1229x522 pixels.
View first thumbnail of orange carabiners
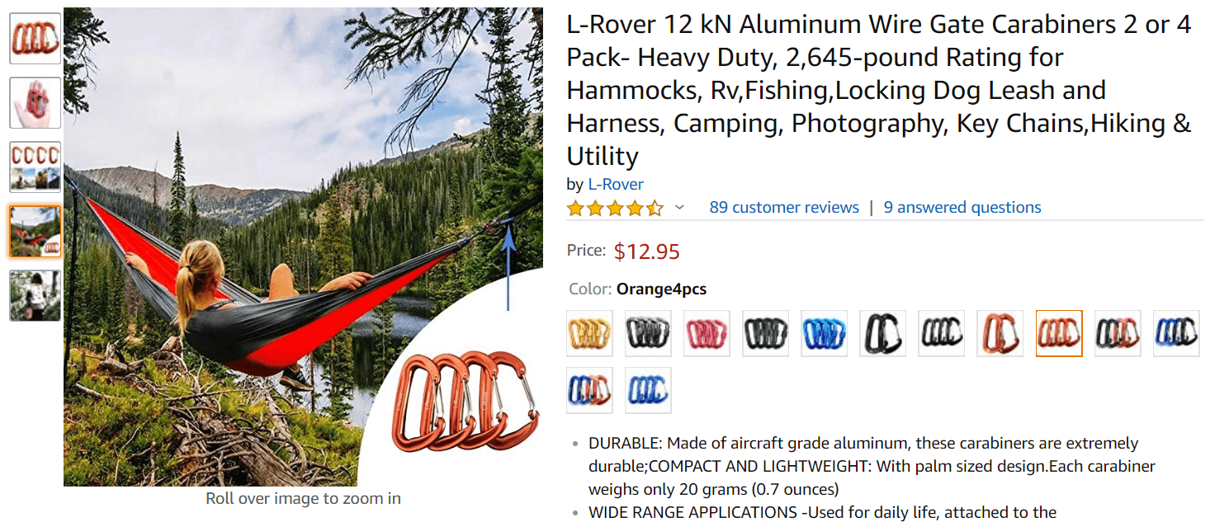pos(35,38)
